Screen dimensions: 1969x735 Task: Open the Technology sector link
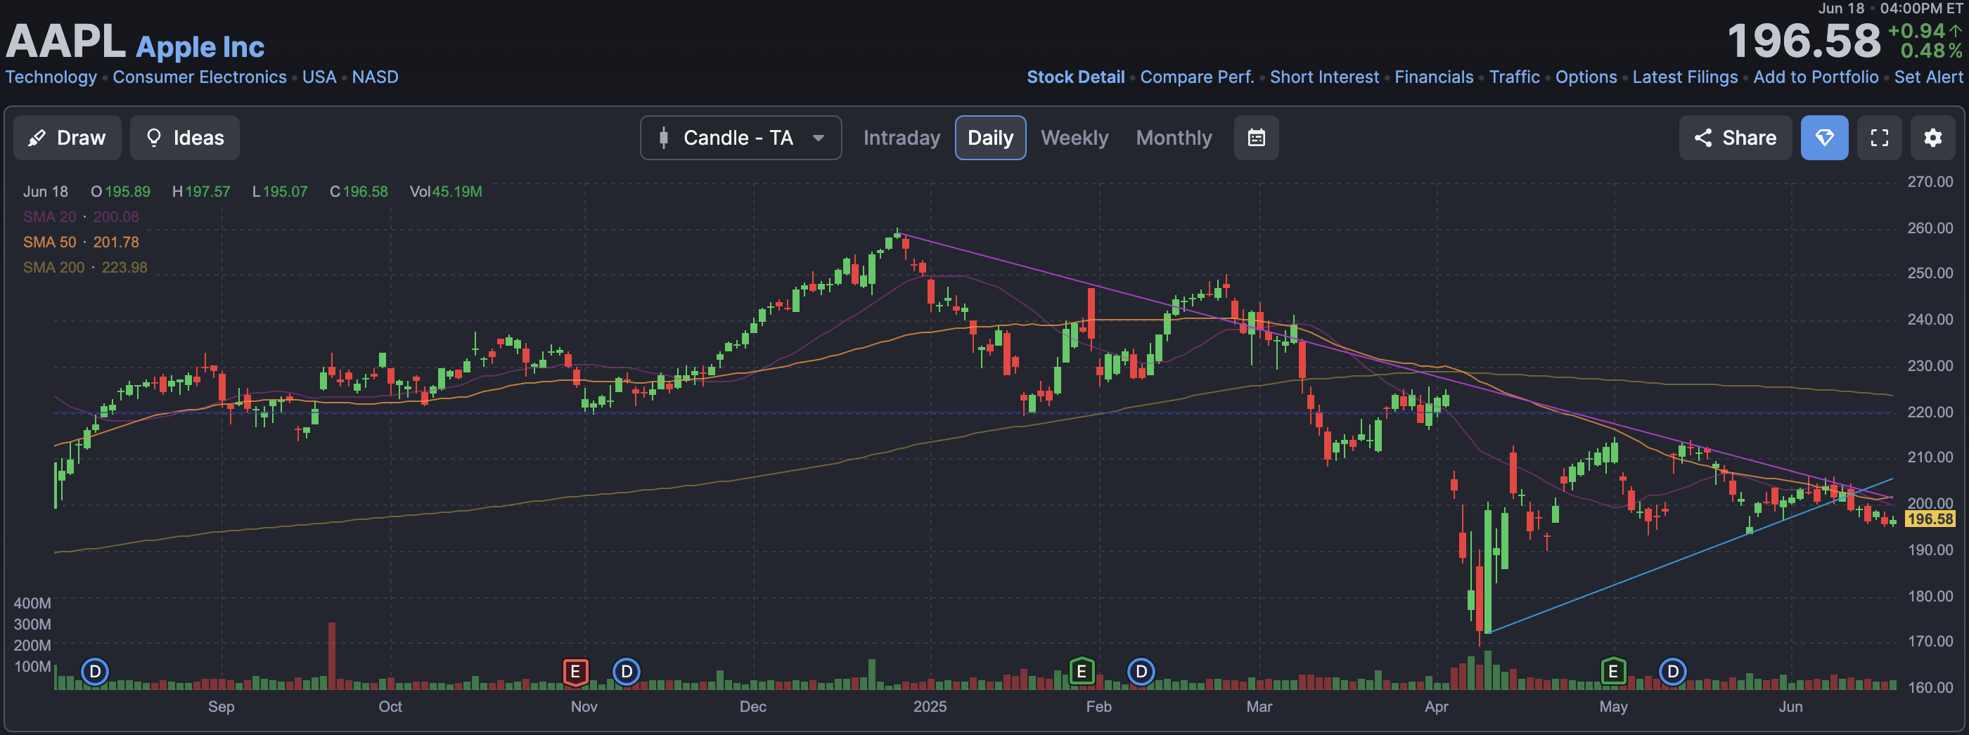click(51, 77)
